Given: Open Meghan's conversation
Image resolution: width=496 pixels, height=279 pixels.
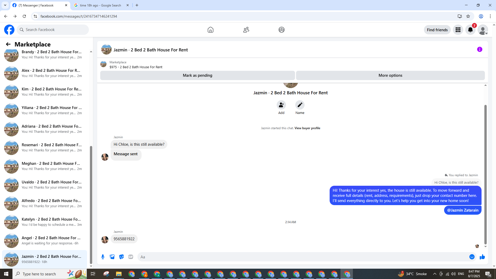Looking at the screenshot, I should (44, 166).
